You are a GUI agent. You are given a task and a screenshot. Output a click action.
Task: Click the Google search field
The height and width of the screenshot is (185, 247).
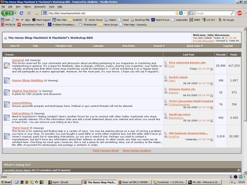213,13
